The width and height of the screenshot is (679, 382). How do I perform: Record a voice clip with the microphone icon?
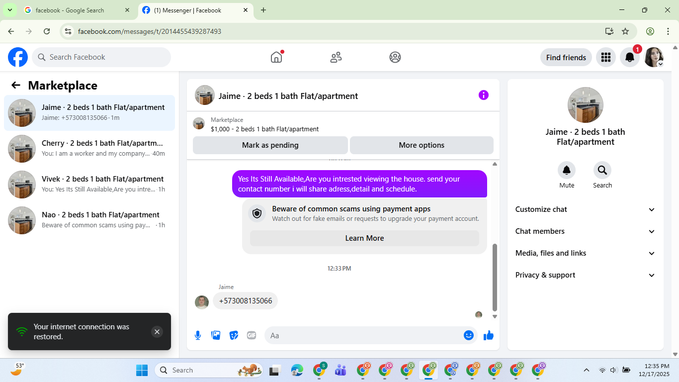pos(198,335)
